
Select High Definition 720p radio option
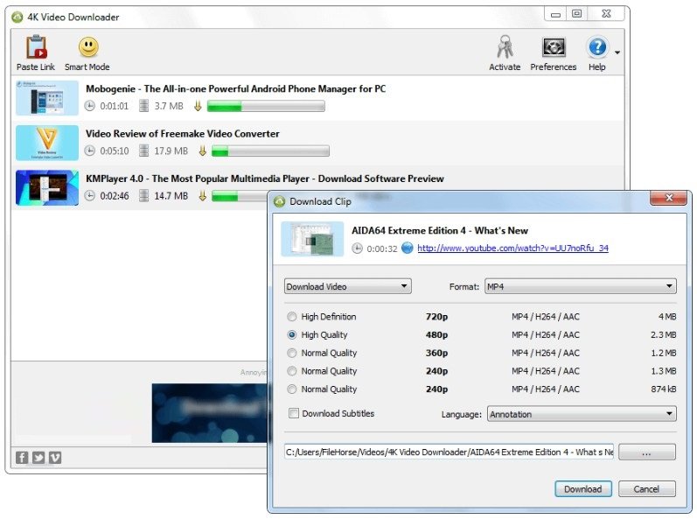[291, 317]
